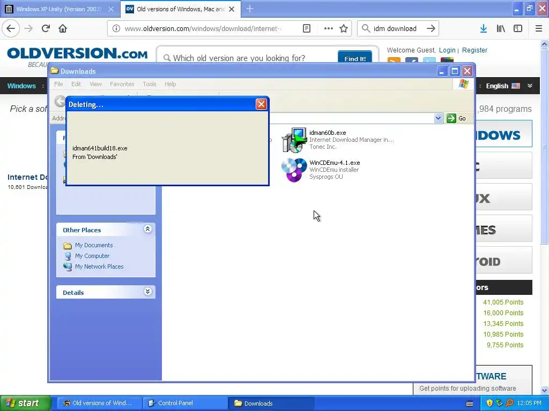Click the browser URL address field
This screenshot has height=411, width=549.
203,29
